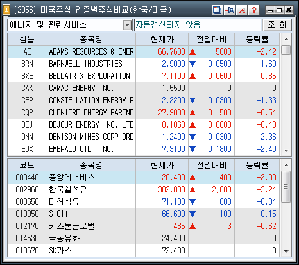Select code 012170

click(27, 226)
